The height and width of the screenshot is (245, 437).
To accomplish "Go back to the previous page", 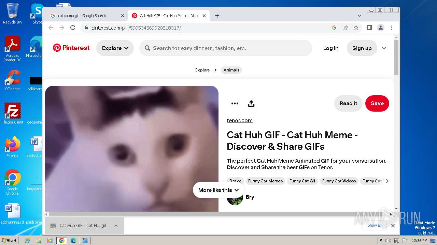I will [x=51, y=28].
